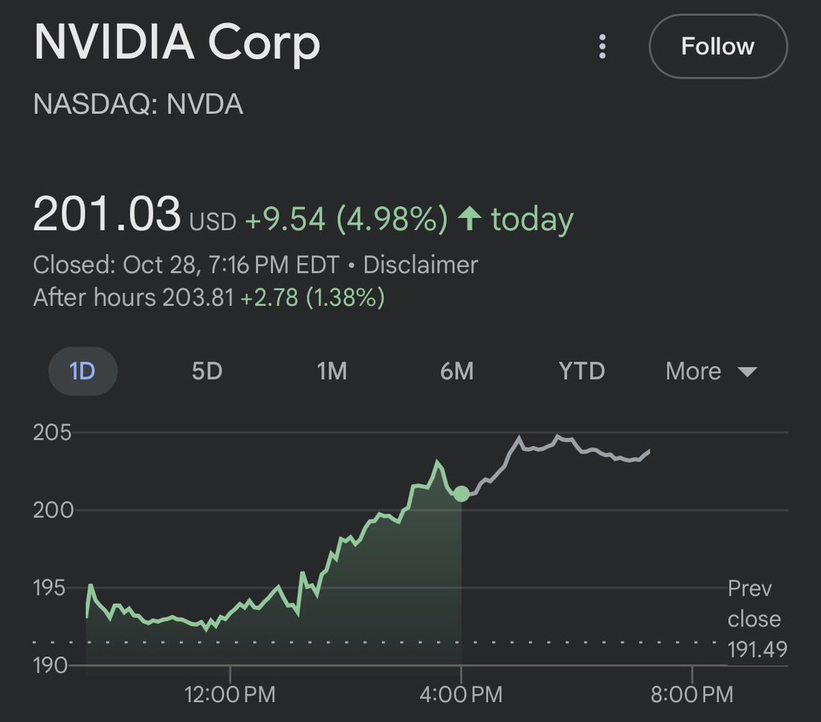View the 6M stock performance

pos(457,371)
